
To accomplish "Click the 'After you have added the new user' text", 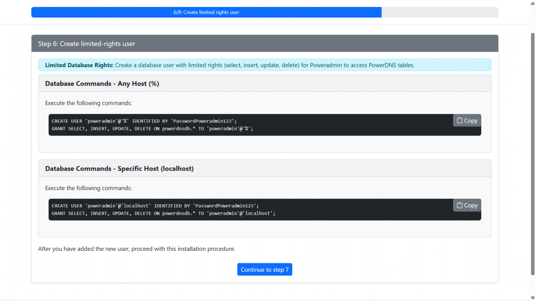I will click(137, 249).
